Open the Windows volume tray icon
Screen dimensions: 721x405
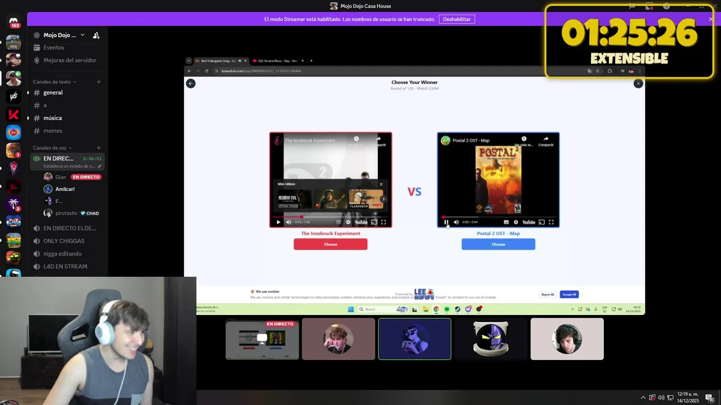[661, 398]
